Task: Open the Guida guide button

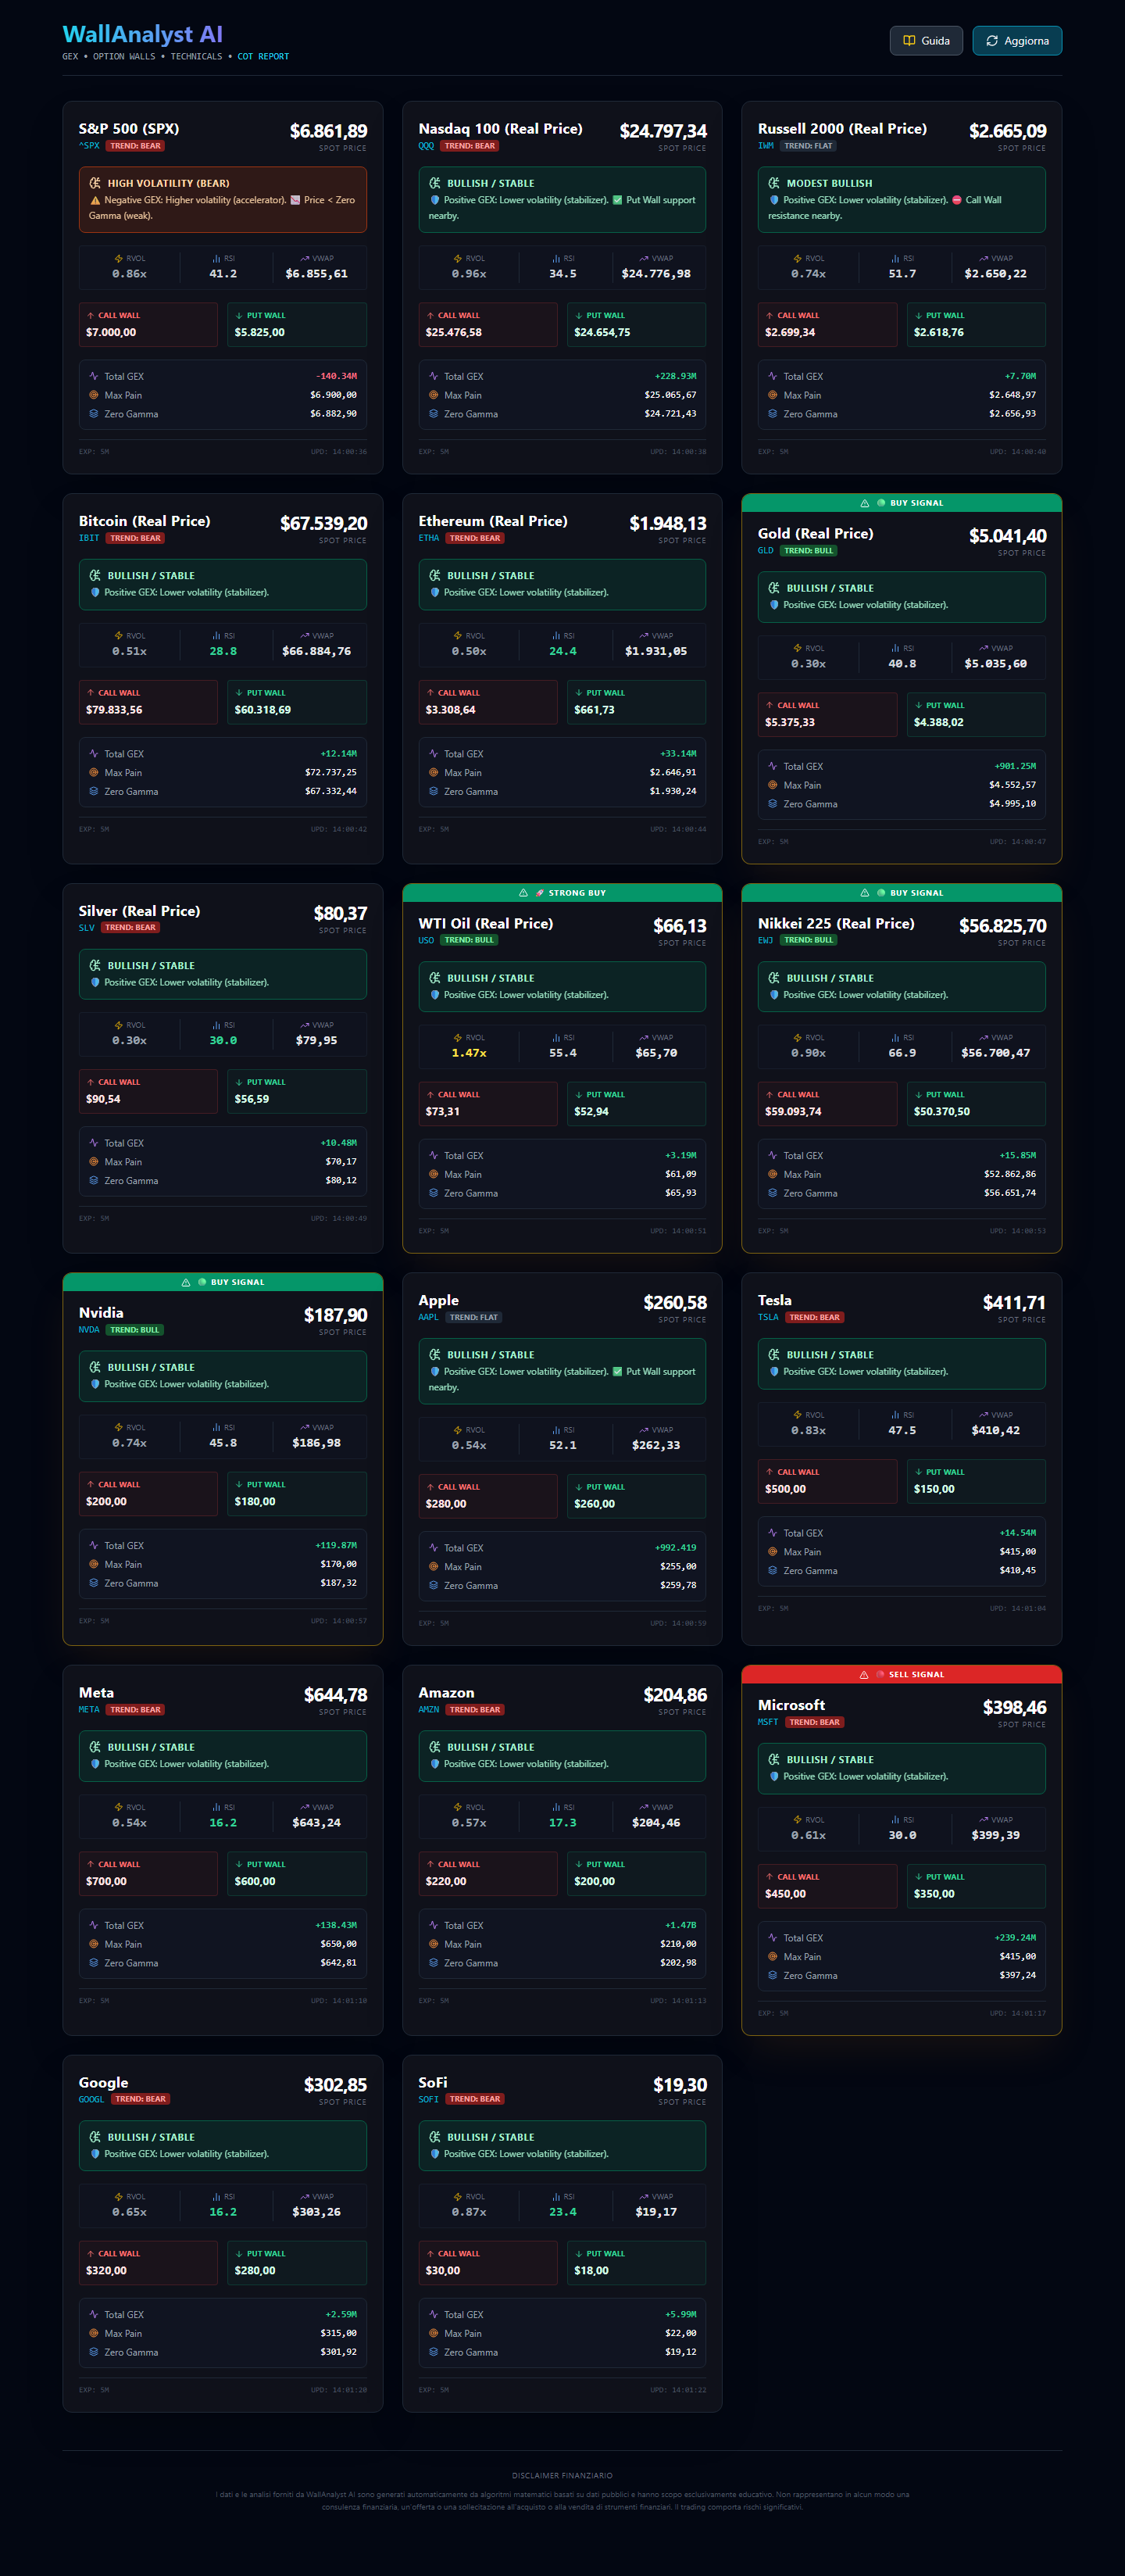Action: (x=926, y=41)
